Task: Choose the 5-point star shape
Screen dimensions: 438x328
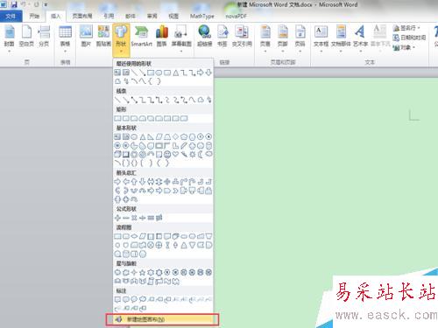Action: point(142,273)
